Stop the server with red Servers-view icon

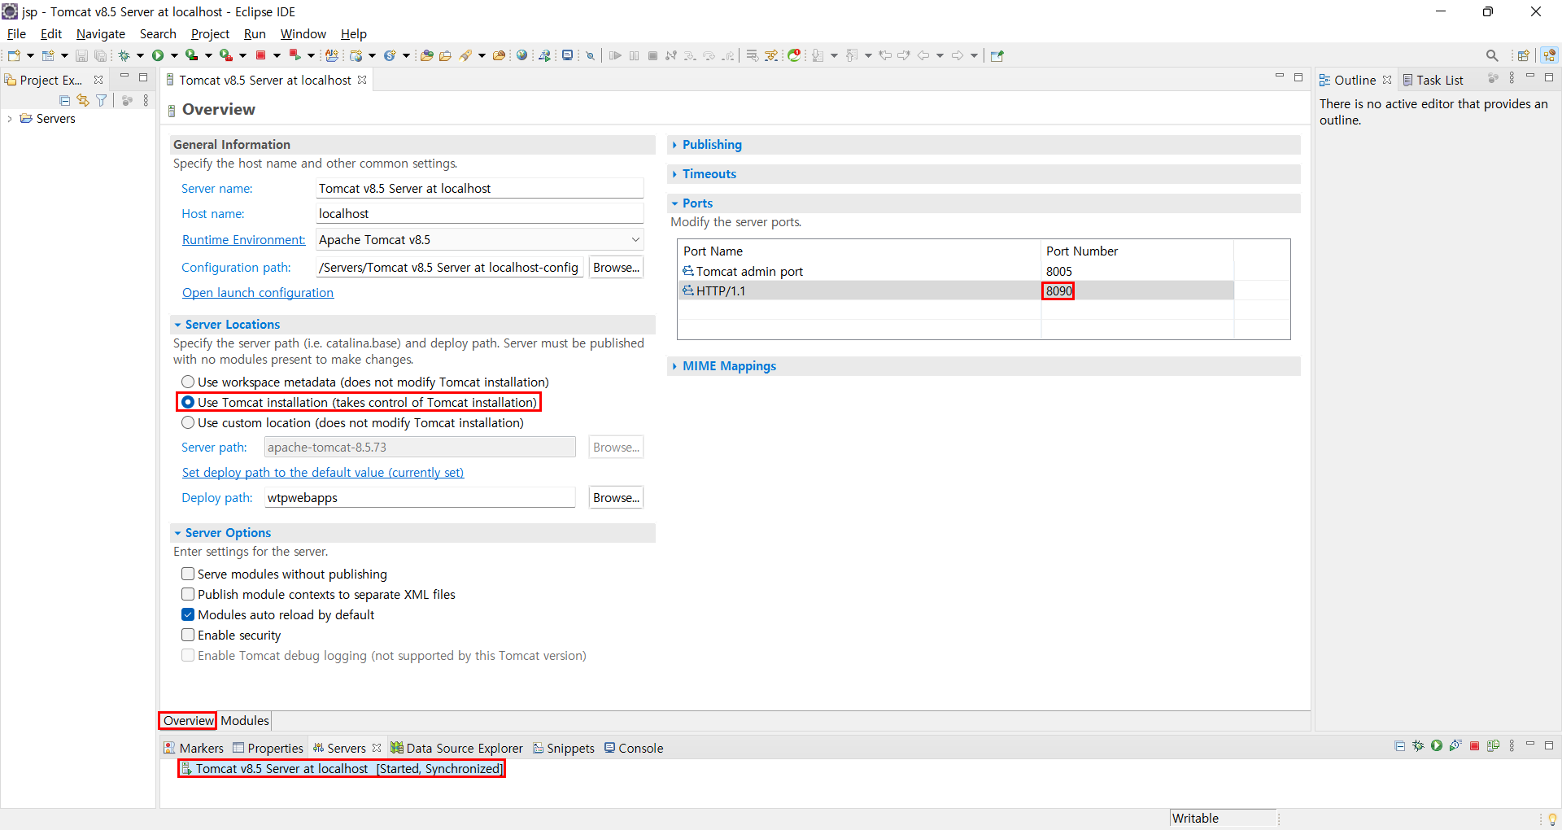[1474, 745]
